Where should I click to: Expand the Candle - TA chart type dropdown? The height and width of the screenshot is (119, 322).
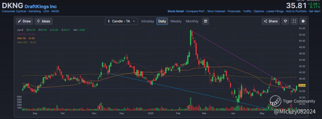point(121,21)
